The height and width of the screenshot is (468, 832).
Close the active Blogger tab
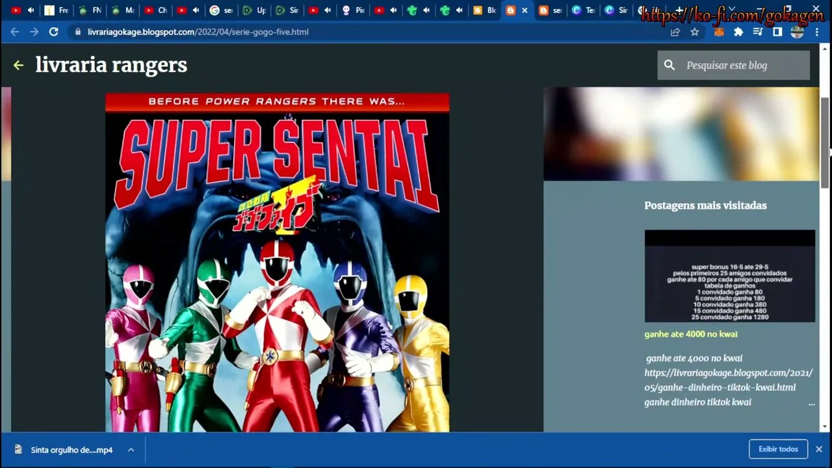tap(525, 10)
